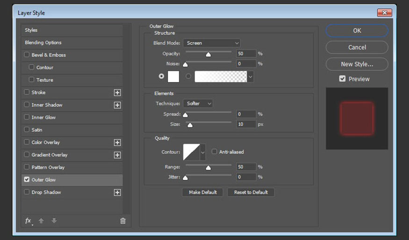
Task: Enable the Pattern Overlay checkbox
Action: click(x=27, y=167)
